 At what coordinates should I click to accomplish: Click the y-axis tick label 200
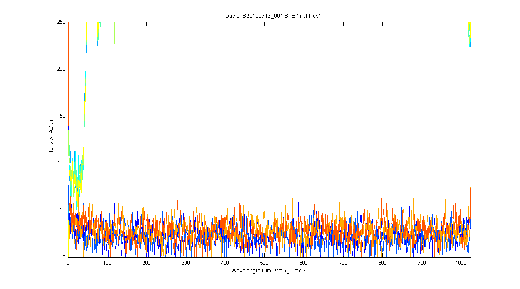point(62,69)
